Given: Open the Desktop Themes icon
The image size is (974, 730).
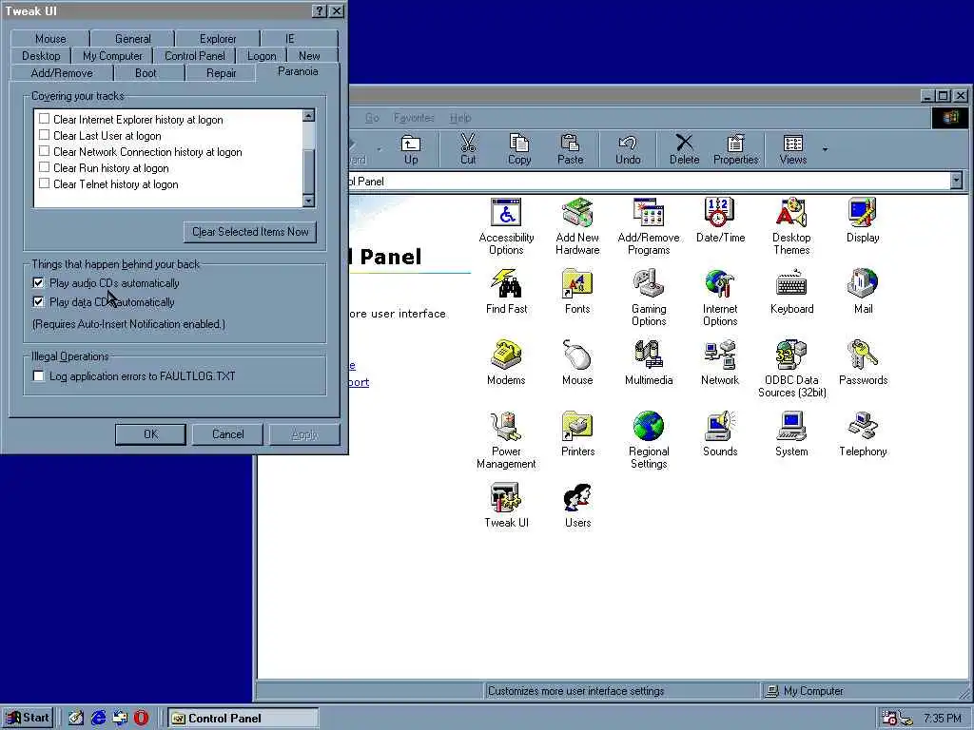Looking at the screenshot, I should (x=791, y=226).
